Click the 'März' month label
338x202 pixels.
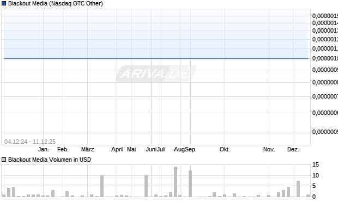coord(88,149)
